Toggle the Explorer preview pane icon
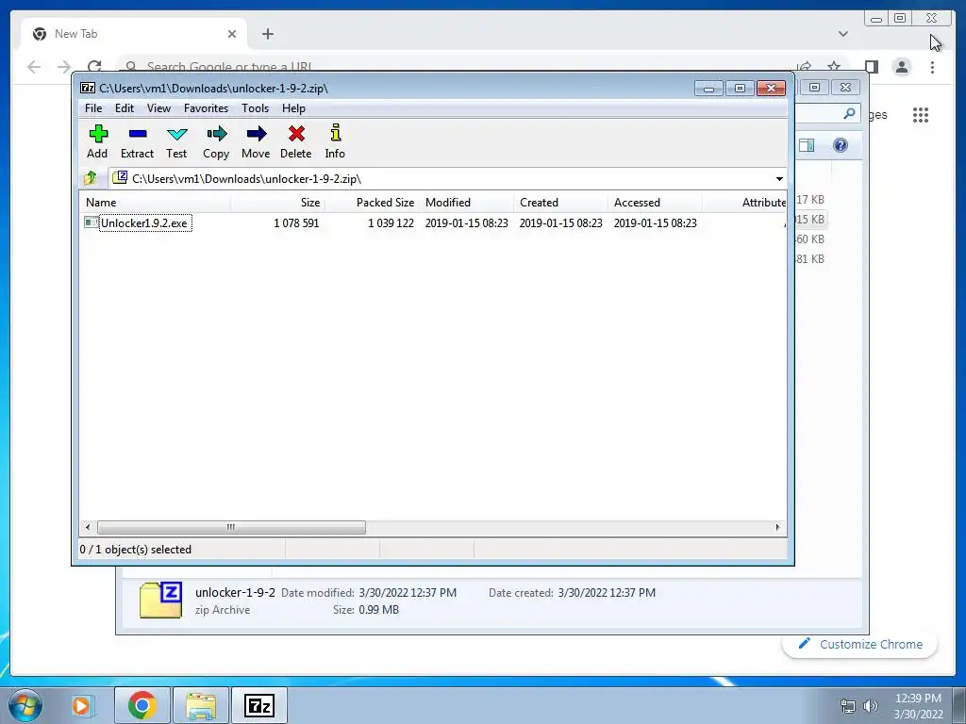 (807, 145)
